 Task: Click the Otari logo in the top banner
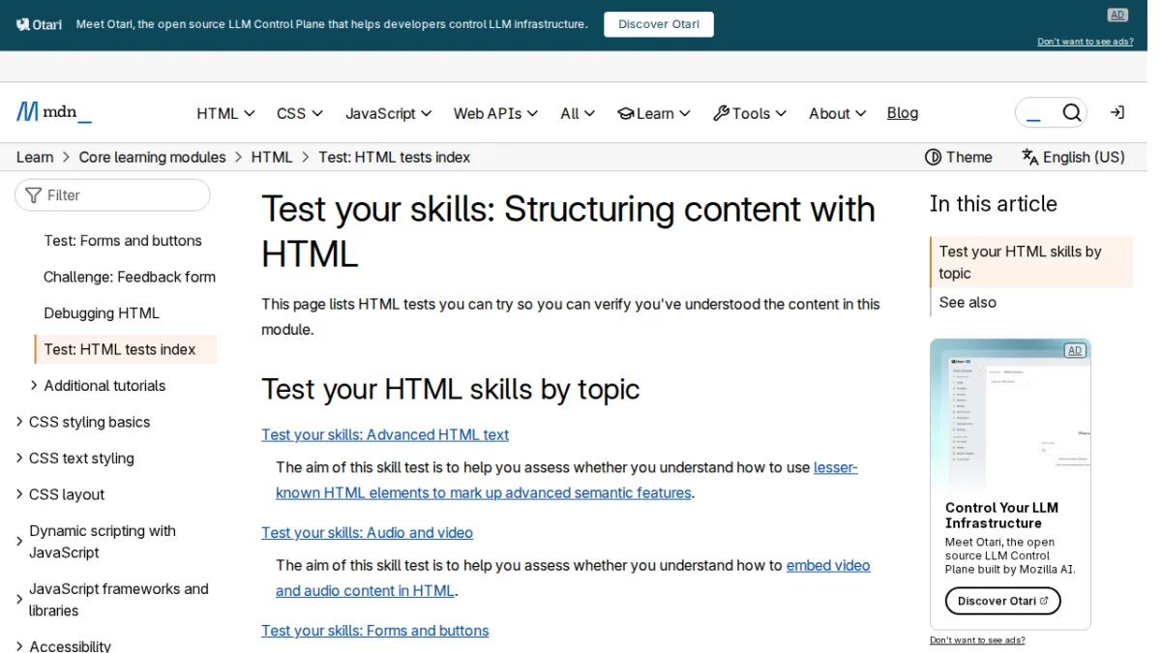[x=39, y=24]
